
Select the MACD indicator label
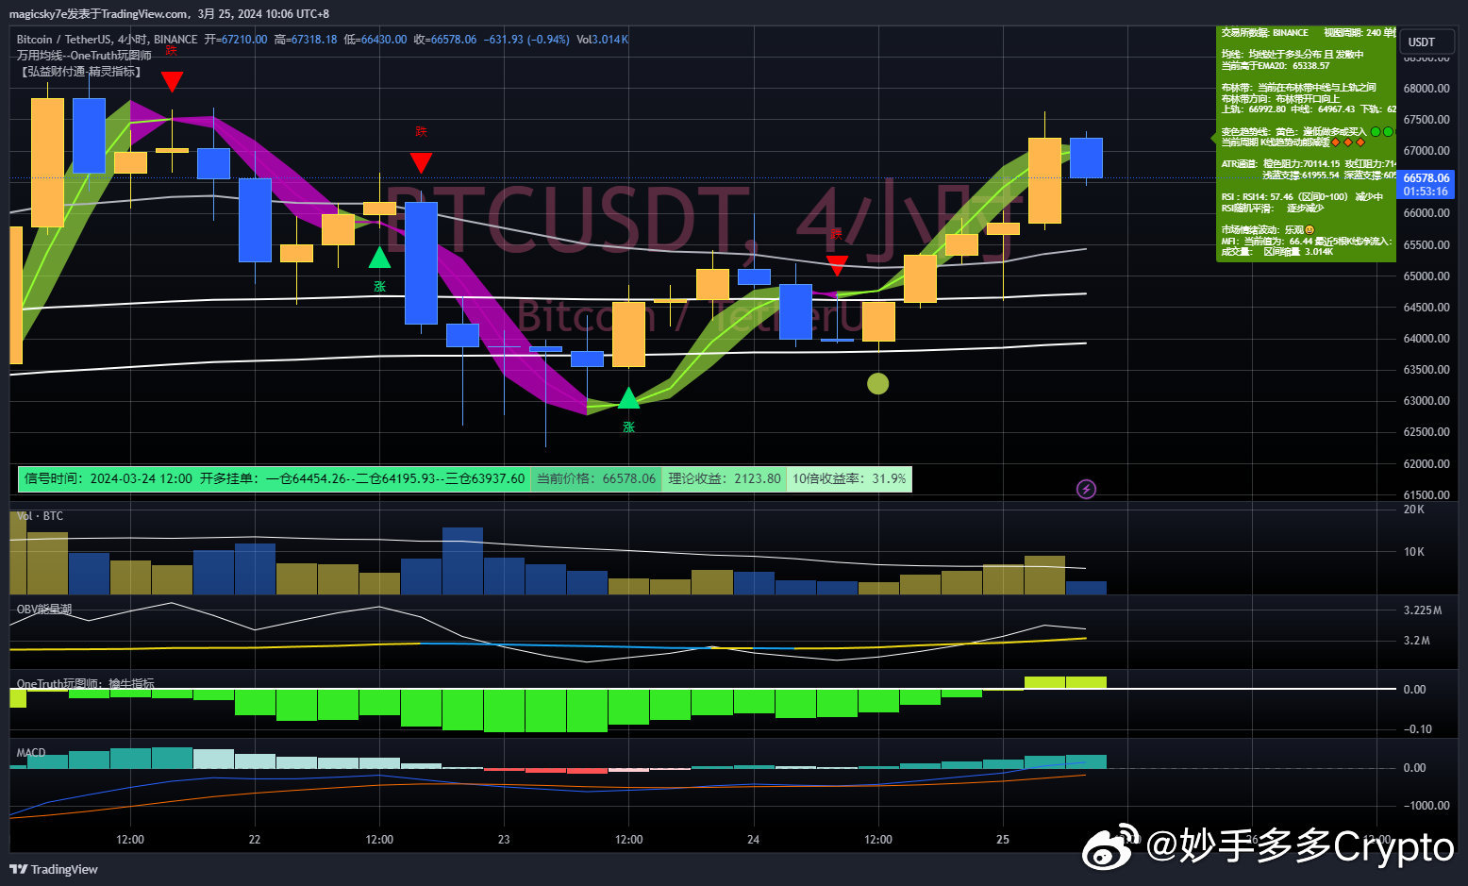pos(31,753)
